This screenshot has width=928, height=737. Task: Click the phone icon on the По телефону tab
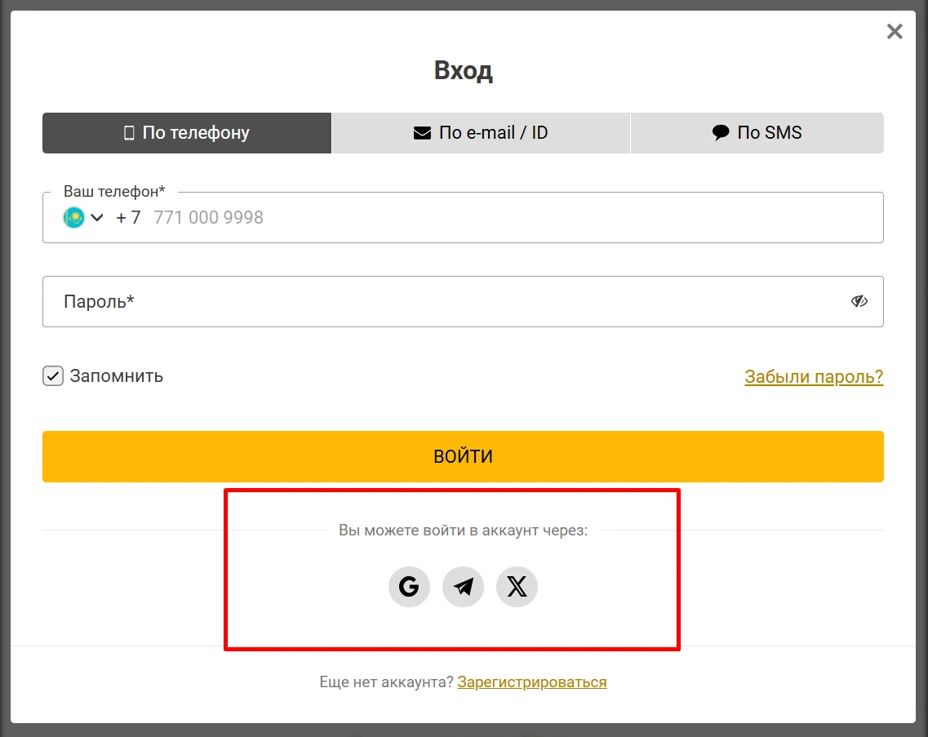(129, 132)
